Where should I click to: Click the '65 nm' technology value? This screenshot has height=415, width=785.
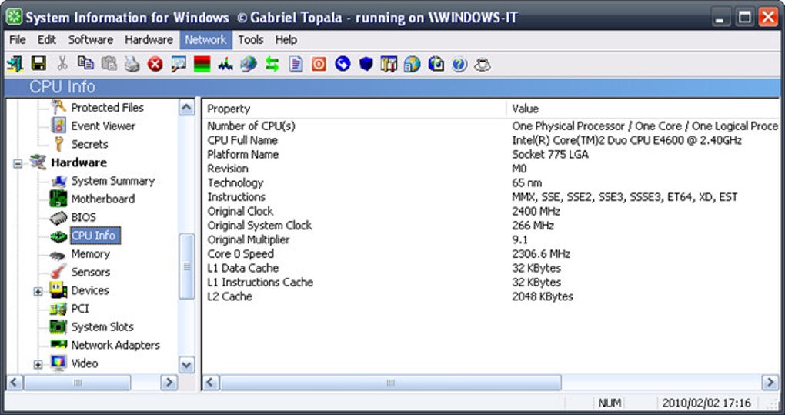[526, 182]
